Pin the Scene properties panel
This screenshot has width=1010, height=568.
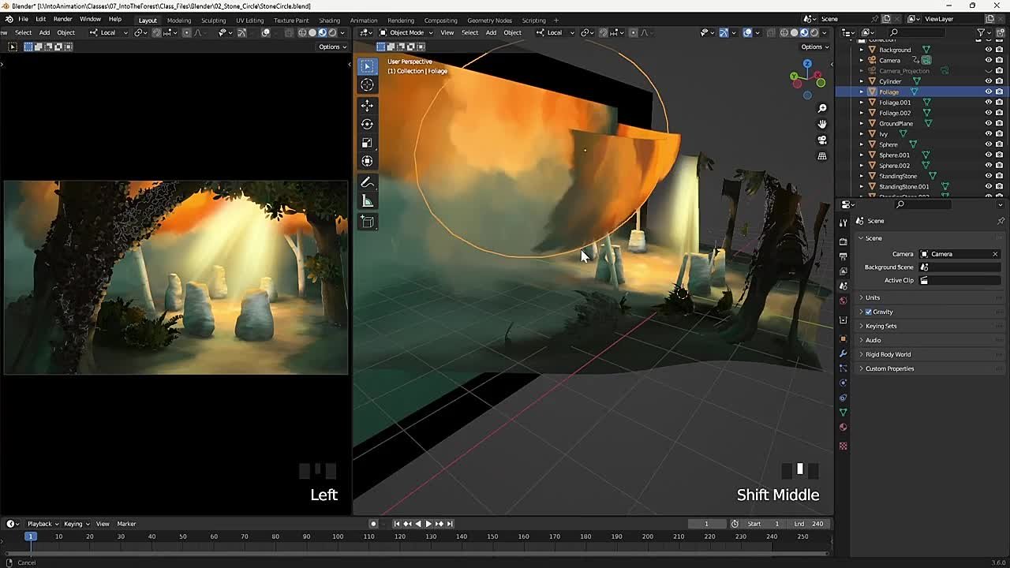point(1001,221)
